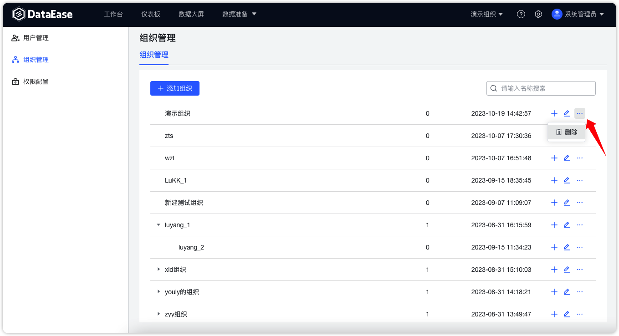
Task: Open more options for 新建测试组织
Action: (x=580, y=203)
